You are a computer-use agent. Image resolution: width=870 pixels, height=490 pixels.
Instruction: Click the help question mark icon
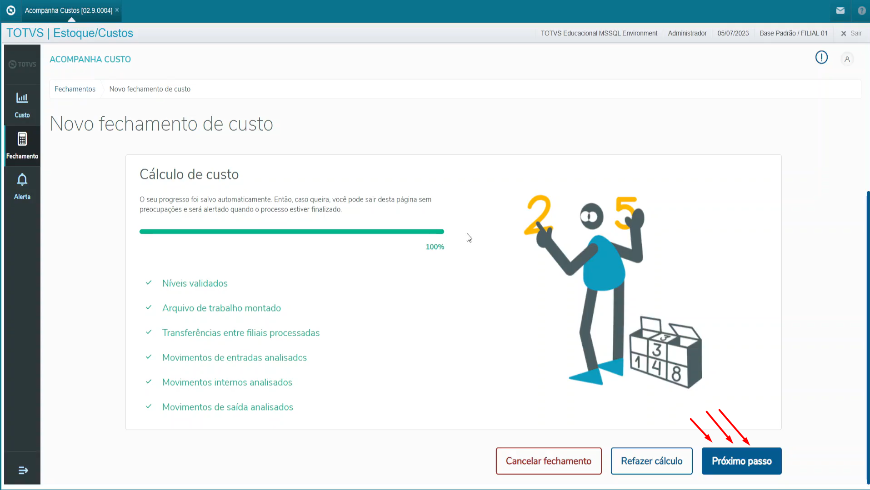[x=861, y=10]
